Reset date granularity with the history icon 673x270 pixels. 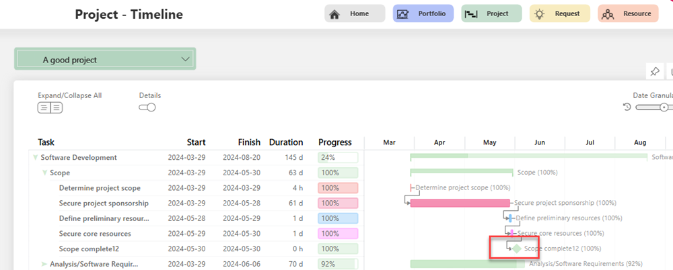[x=627, y=107]
